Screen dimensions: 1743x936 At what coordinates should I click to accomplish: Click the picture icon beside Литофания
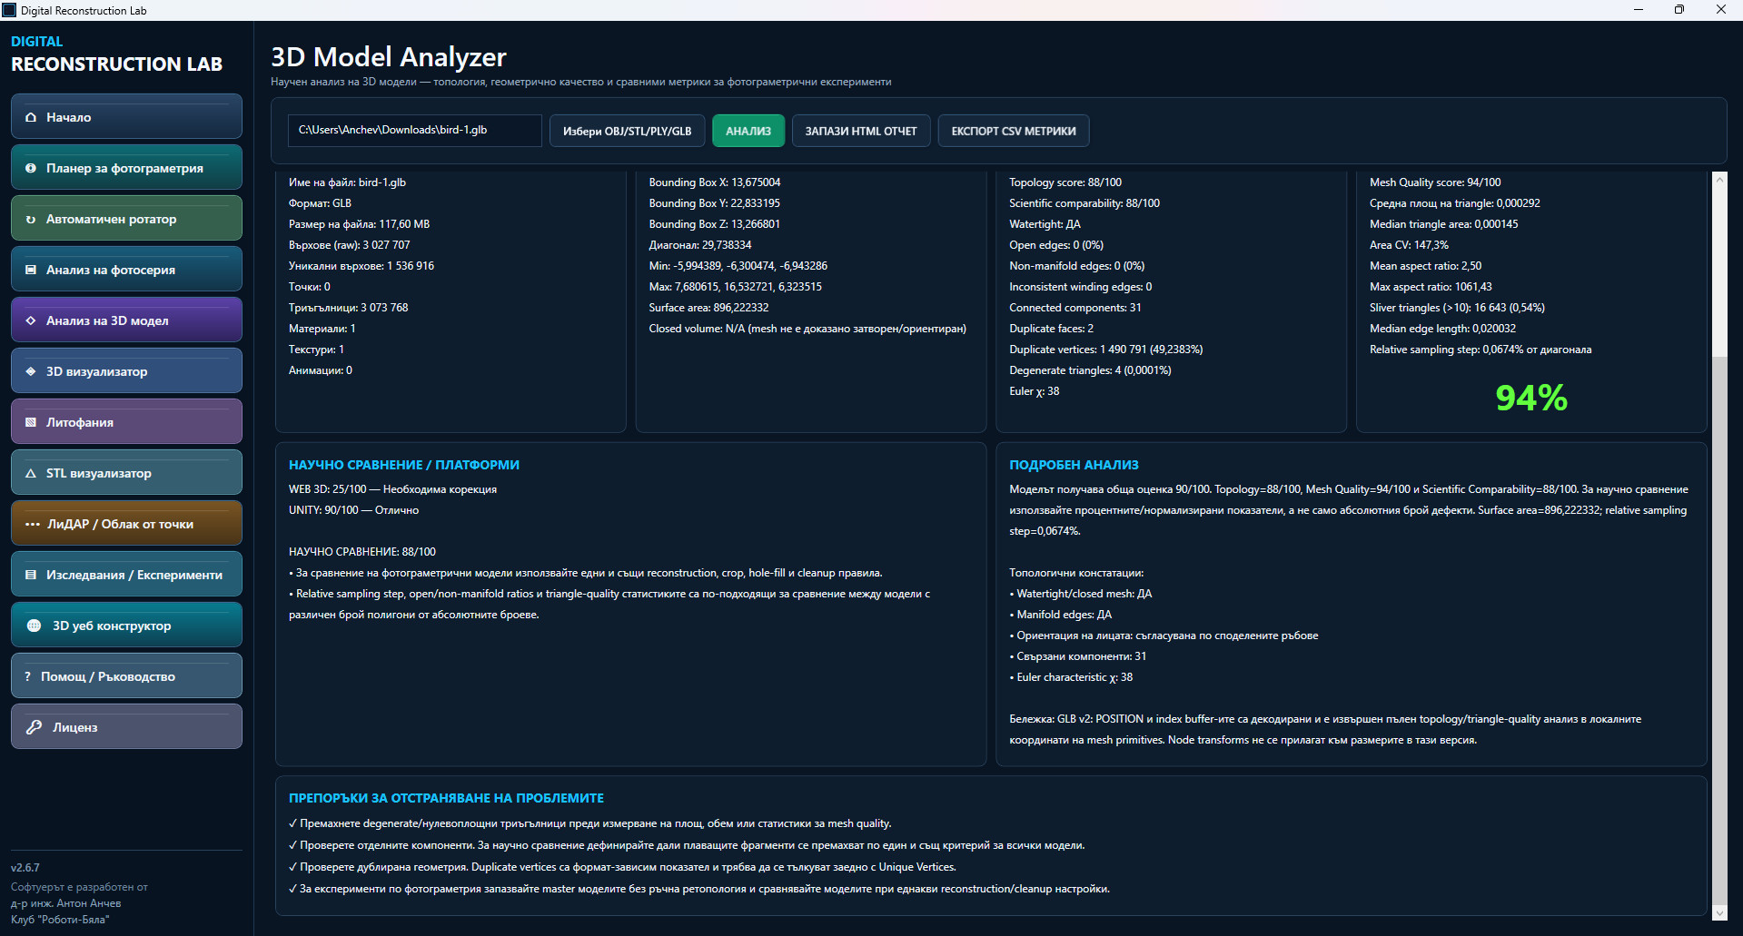31,422
